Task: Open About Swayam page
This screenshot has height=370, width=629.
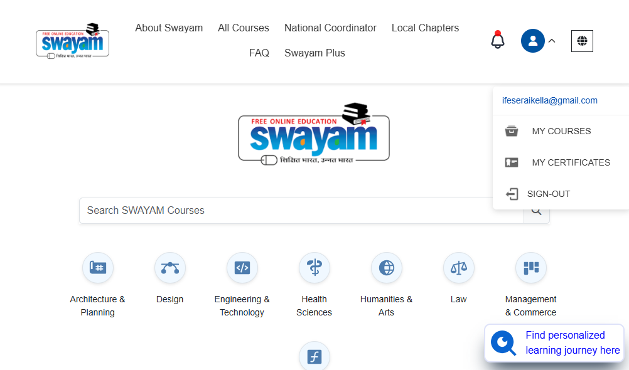Action: click(x=169, y=28)
